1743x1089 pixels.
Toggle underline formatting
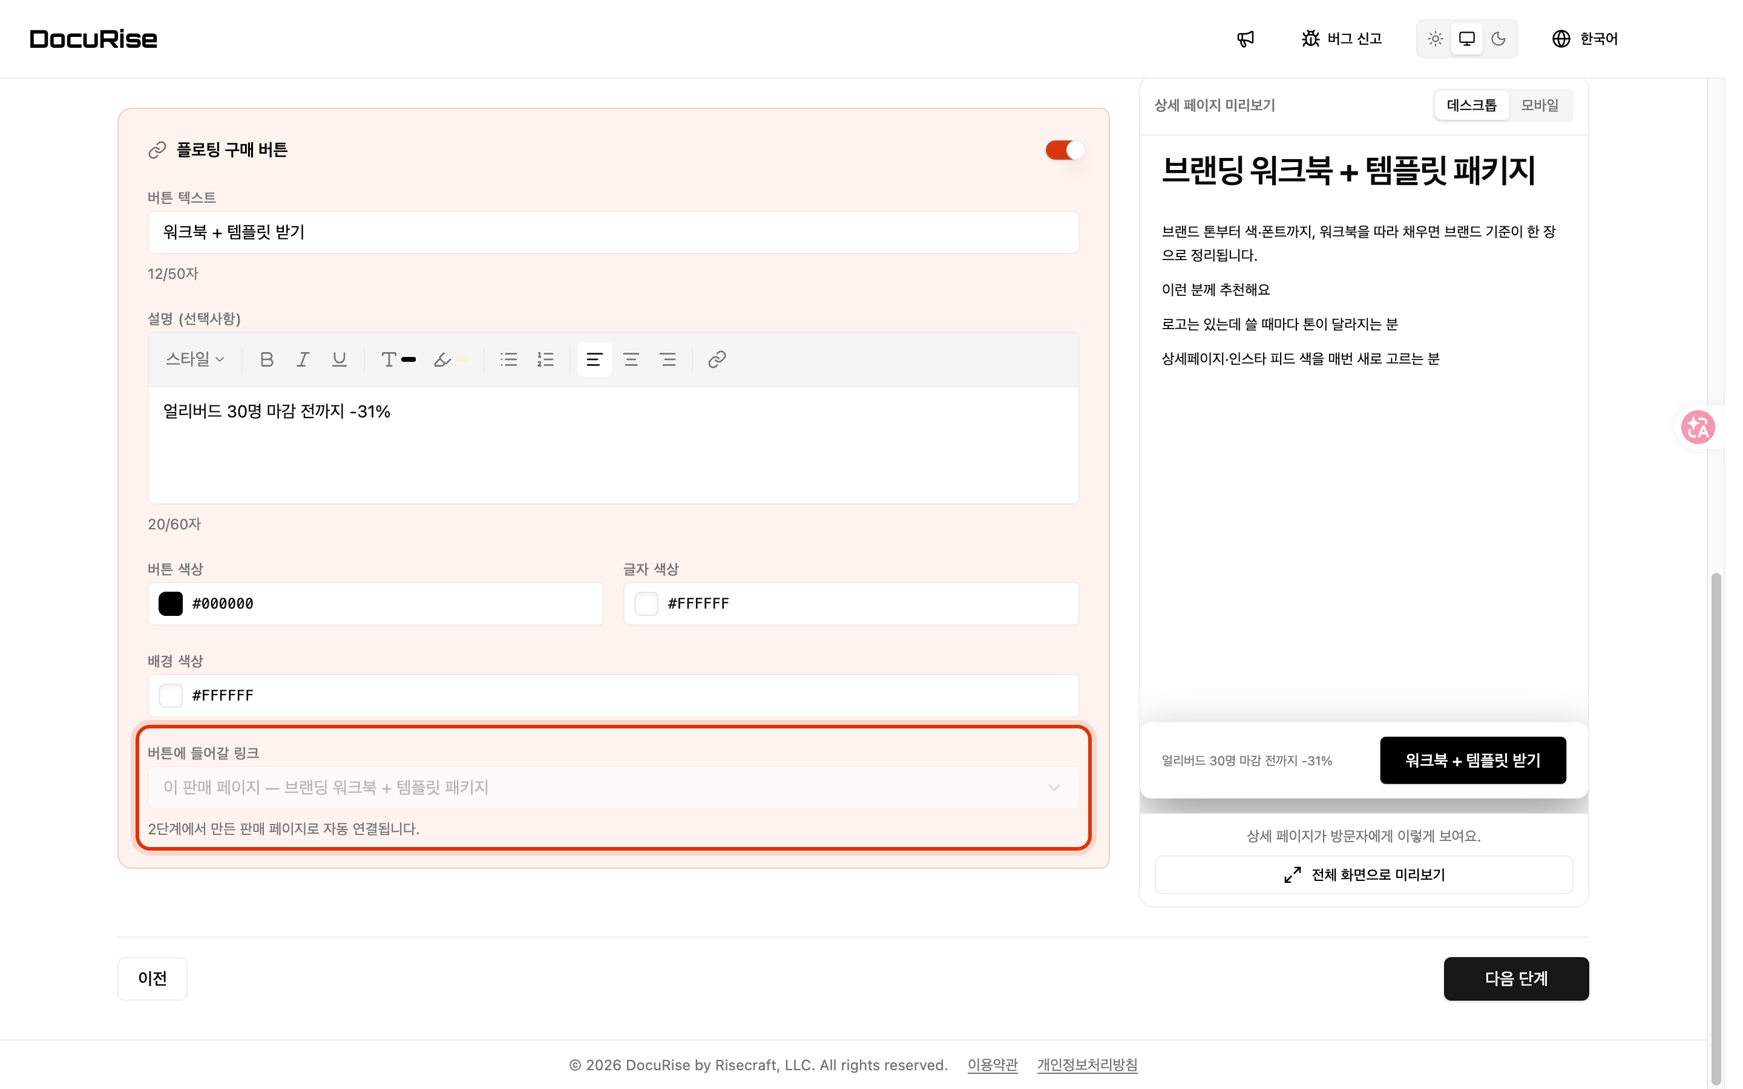(x=340, y=359)
